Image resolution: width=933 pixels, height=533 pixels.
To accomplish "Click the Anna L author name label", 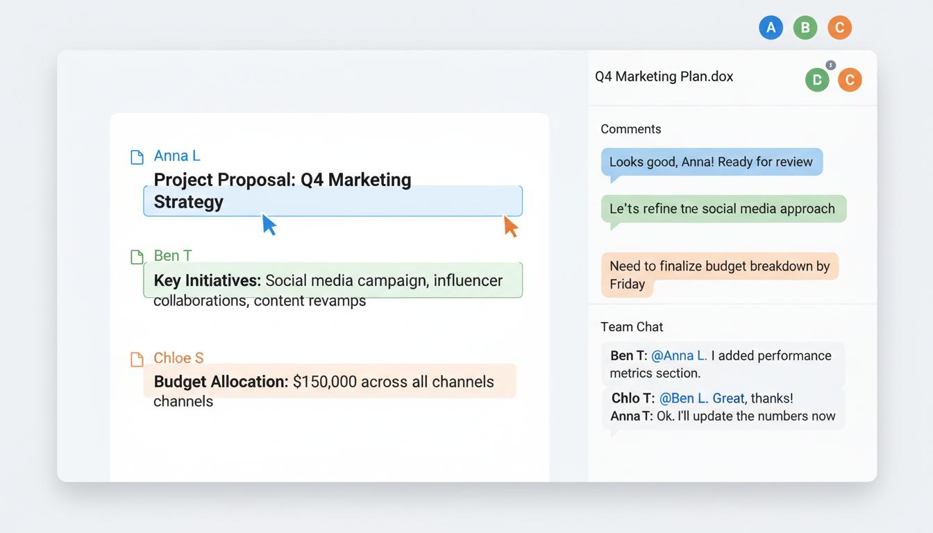I will pos(177,155).
